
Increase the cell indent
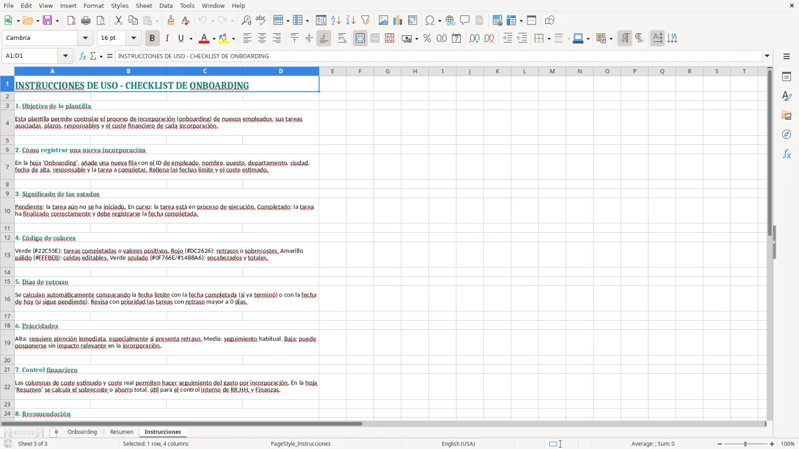click(x=507, y=39)
